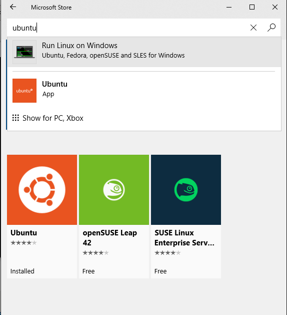
Task: Click the Show for PC, Xbox grid icon
Action: 15,118
